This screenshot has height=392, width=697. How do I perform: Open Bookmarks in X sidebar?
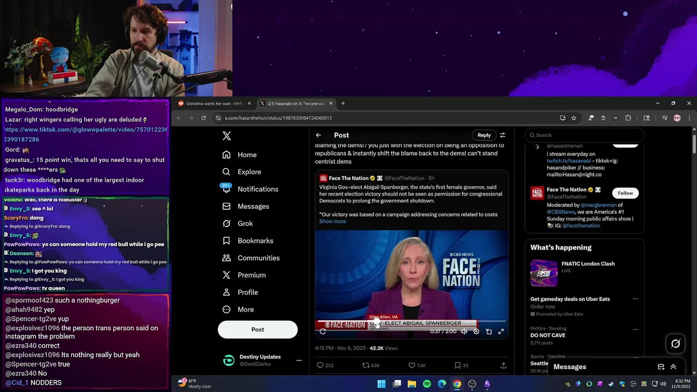(248, 241)
